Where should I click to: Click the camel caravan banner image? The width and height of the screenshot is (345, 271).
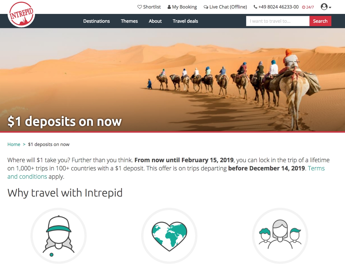(x=173, y=80)
